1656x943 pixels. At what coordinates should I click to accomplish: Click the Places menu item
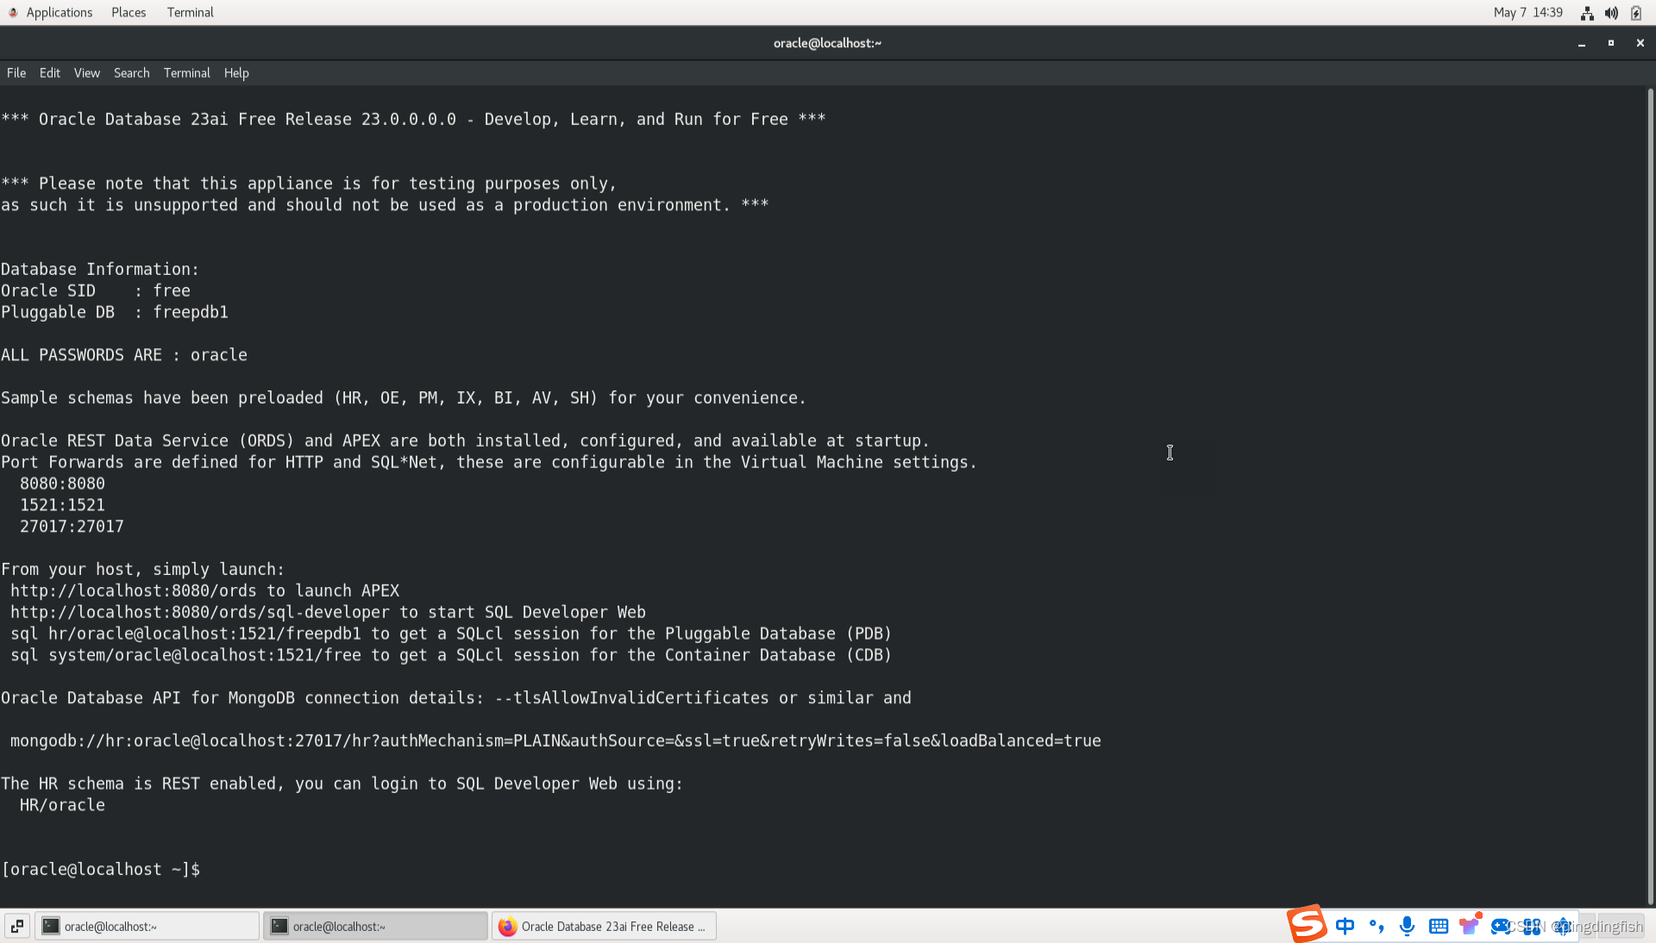click(128, 12)
